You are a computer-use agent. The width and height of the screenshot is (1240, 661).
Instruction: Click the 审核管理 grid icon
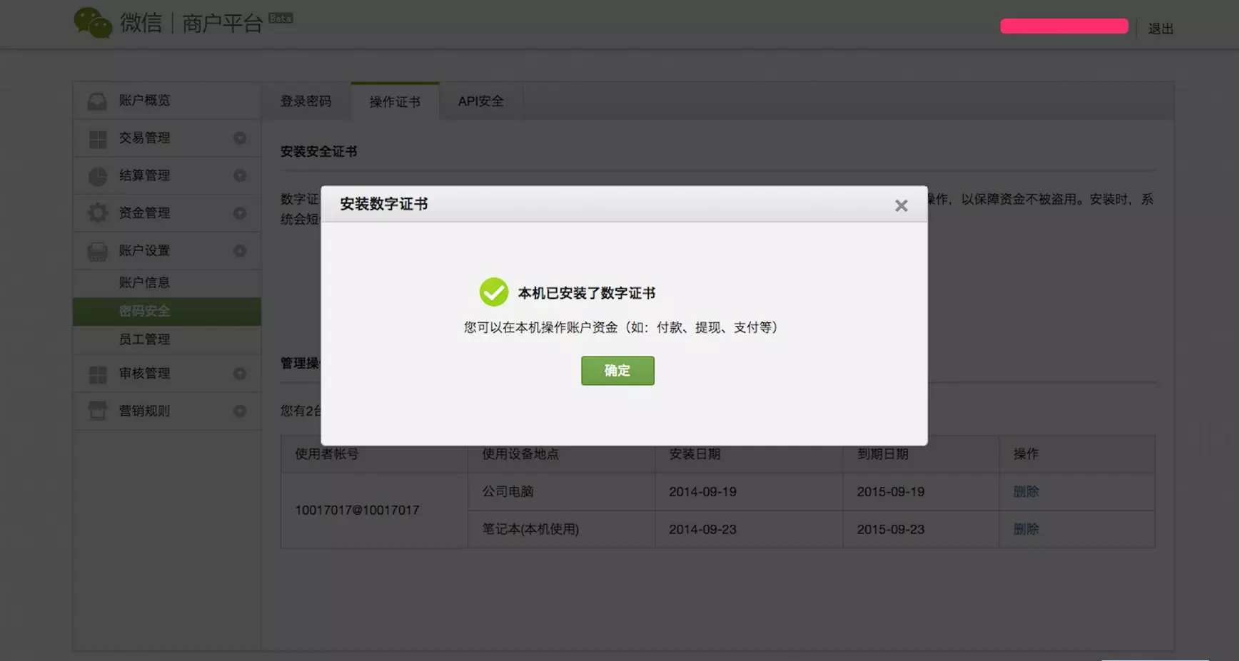97,374
